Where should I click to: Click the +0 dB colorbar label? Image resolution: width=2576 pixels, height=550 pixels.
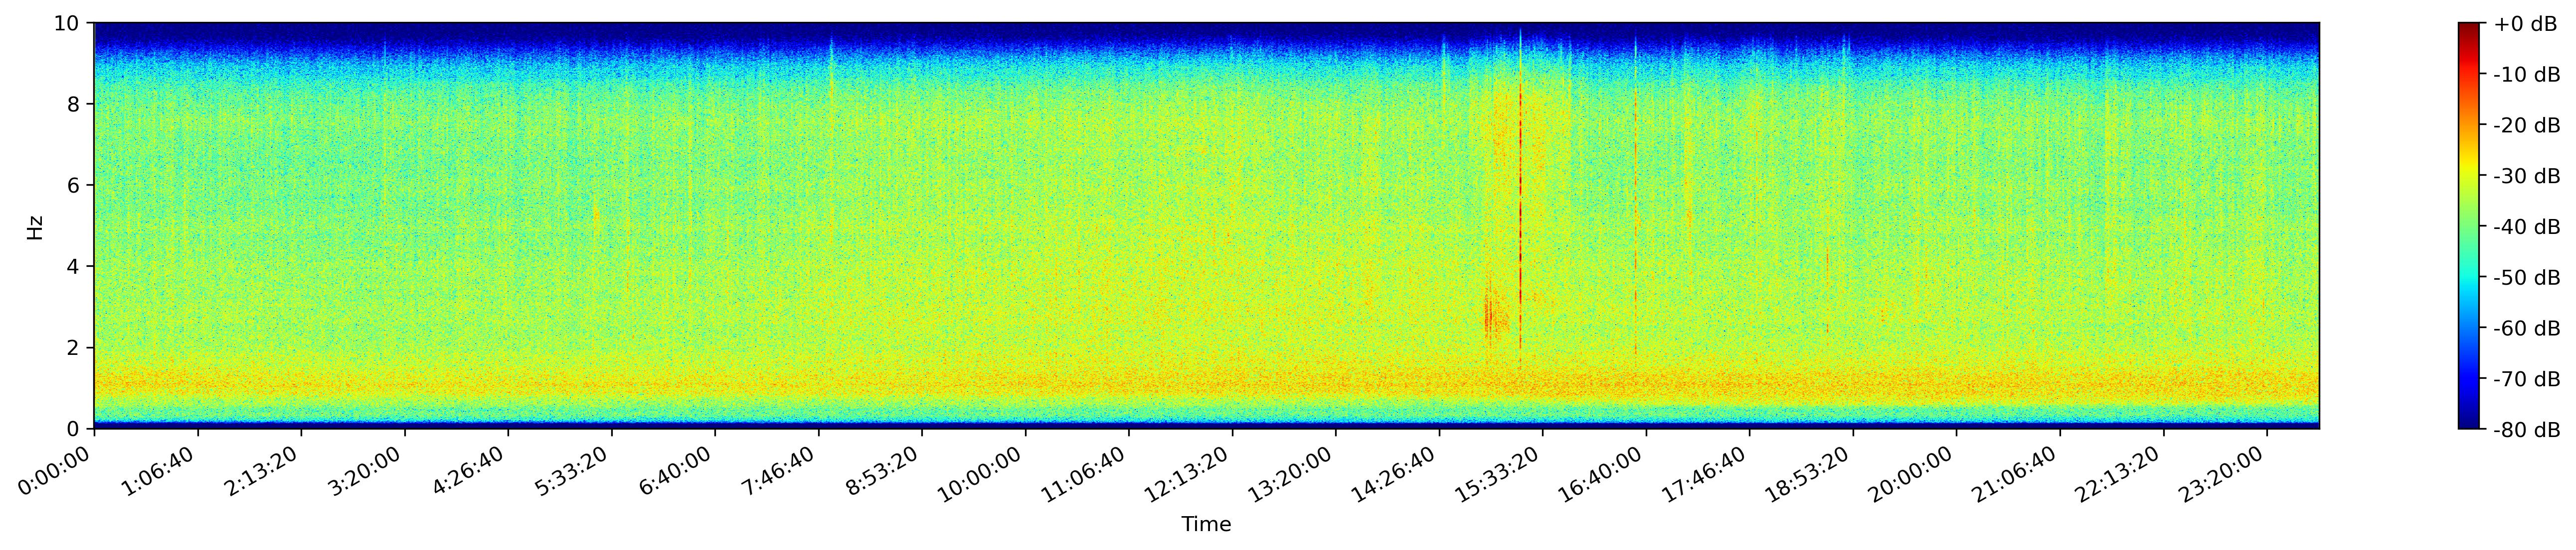2525,24
